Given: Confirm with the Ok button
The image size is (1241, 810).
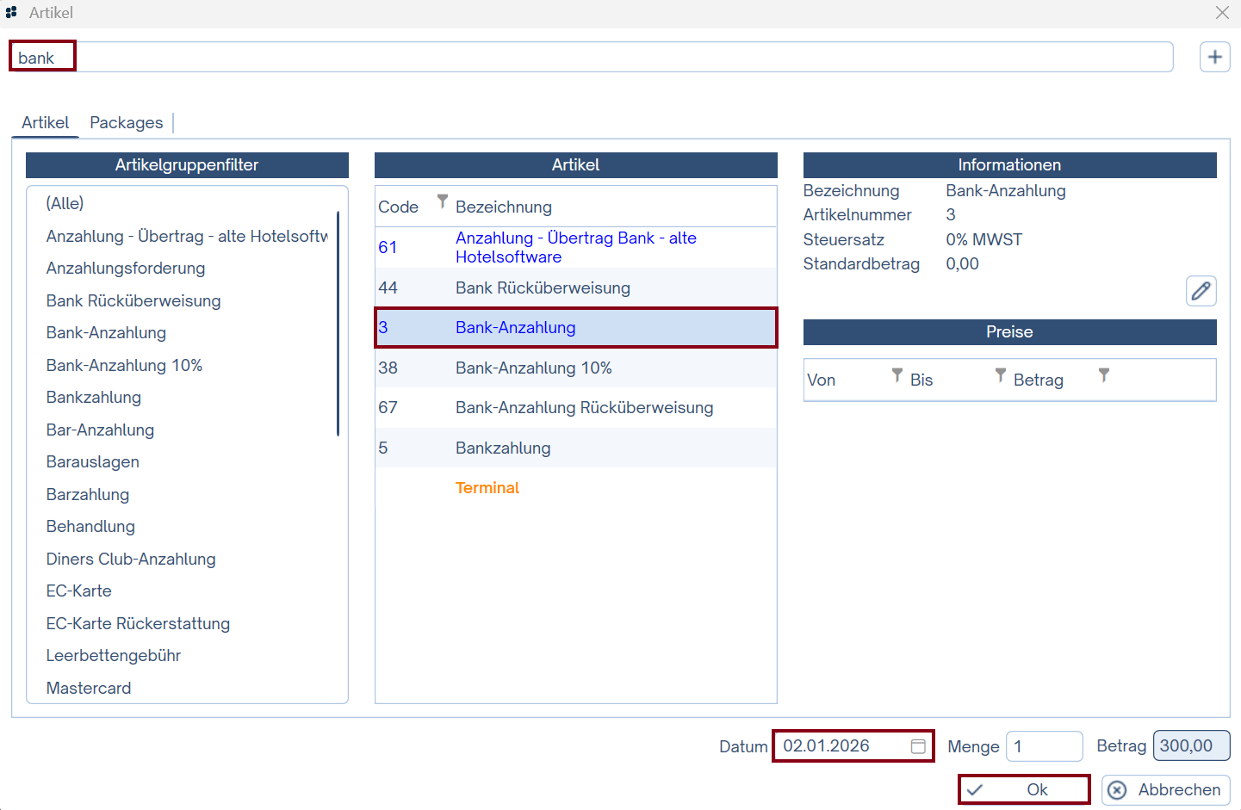Looking at the screenshot, I should coord(1024,789).
